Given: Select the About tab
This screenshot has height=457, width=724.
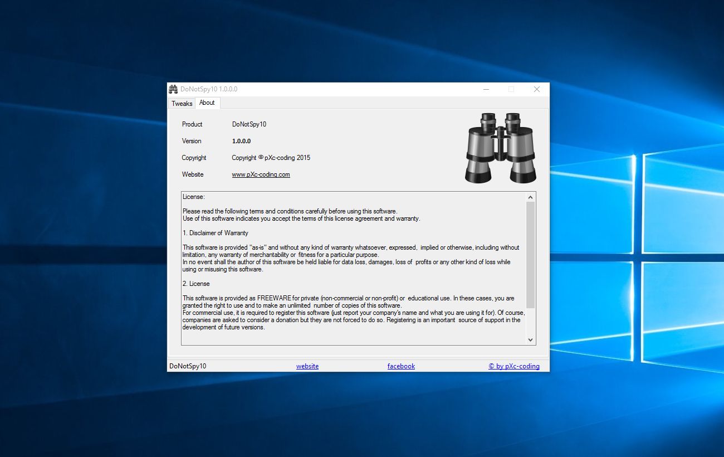Looking at the screenshot, I should 207,103.
